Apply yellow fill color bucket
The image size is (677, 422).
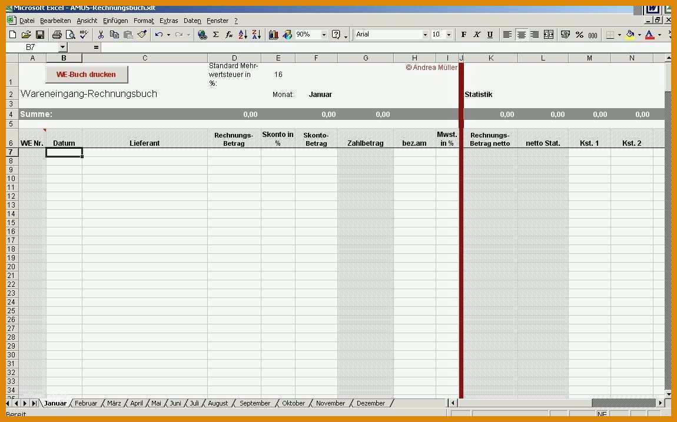pyautogui.click(x=630, y=35)
